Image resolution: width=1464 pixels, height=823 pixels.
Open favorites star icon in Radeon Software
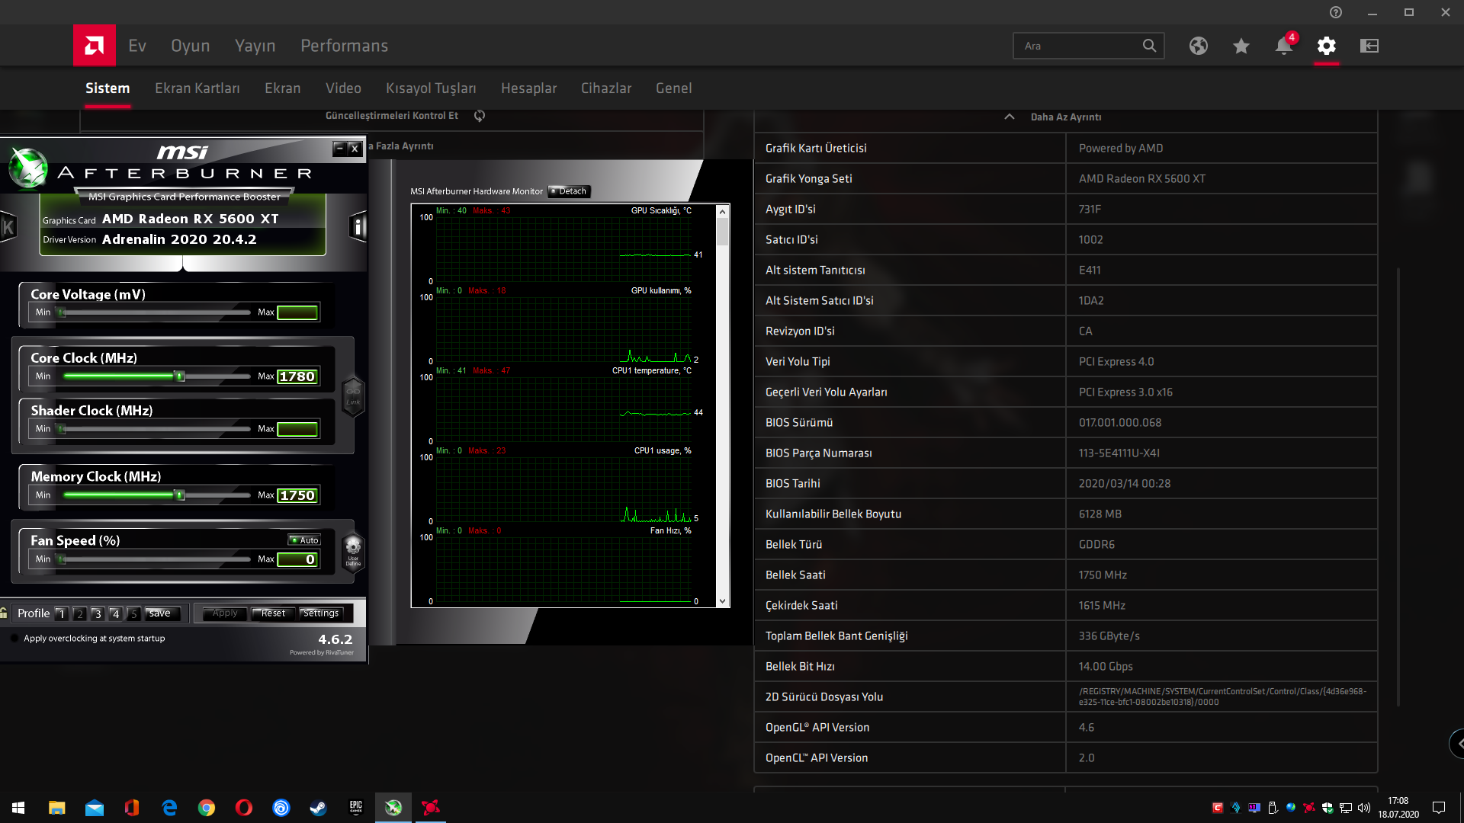coord(1241,46)
